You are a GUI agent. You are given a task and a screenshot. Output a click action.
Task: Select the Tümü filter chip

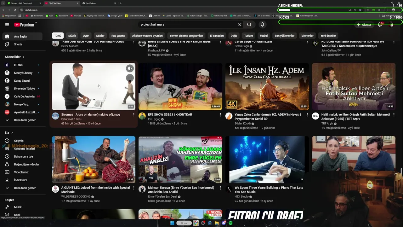(58, 36)
